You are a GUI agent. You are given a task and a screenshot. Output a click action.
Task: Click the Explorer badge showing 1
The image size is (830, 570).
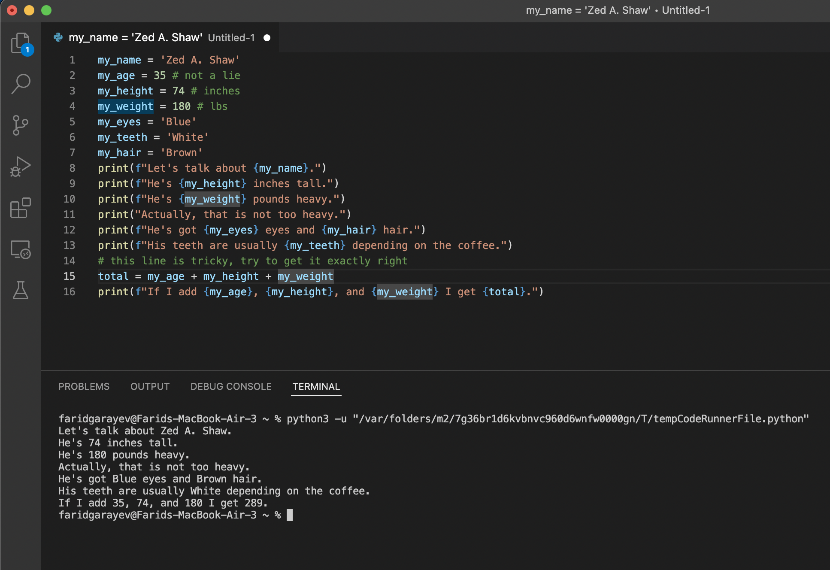(27, 50)
